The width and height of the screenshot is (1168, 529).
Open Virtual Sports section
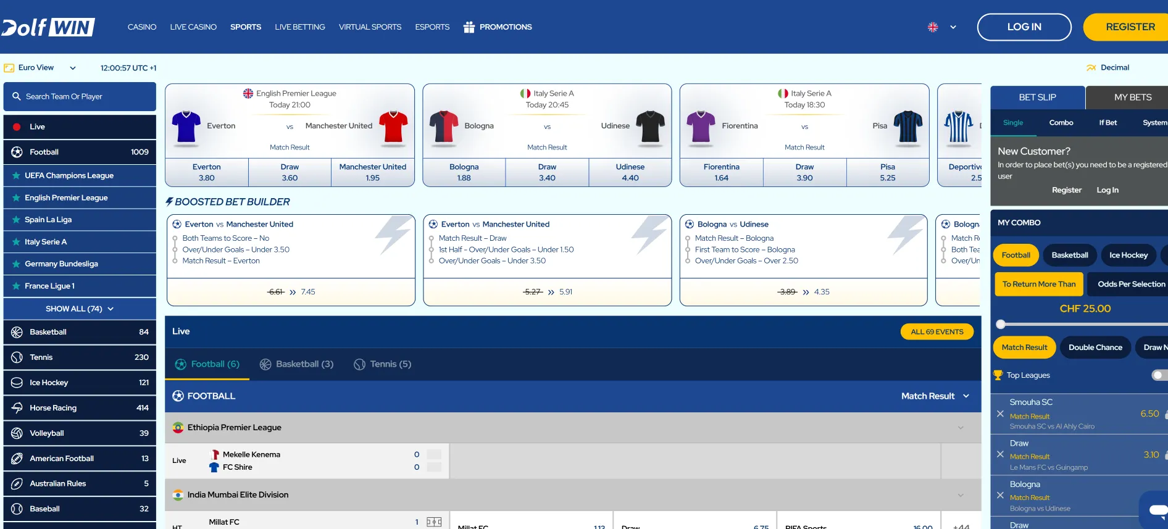(x=370, y=27)
